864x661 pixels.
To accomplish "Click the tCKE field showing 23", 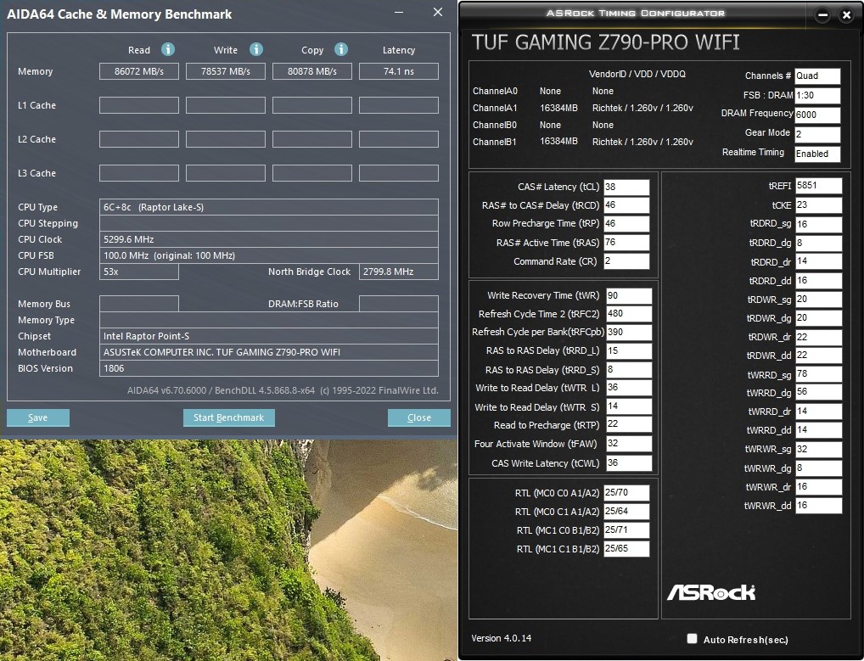I will tap(818, 205).
